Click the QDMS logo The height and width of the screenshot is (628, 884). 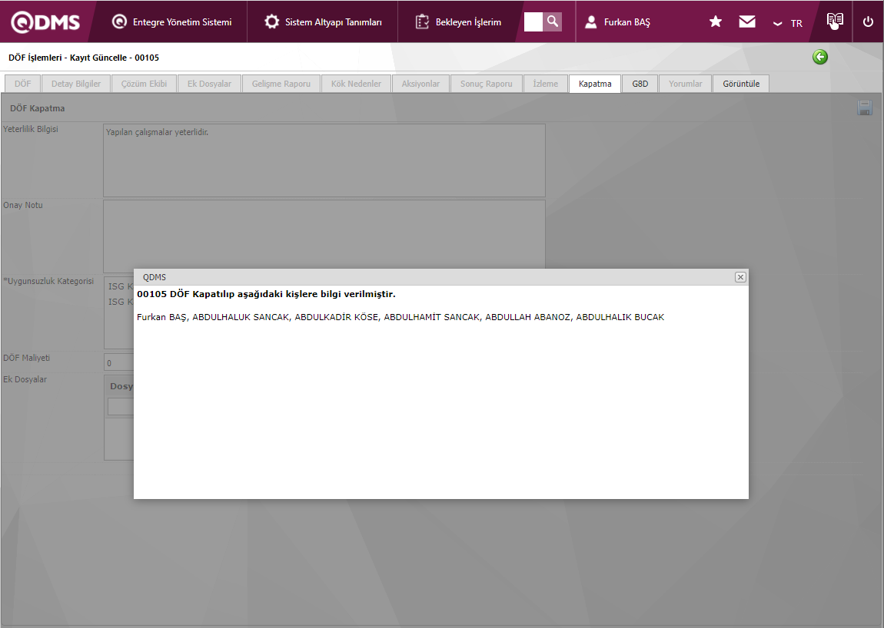(x=45, y=22)
